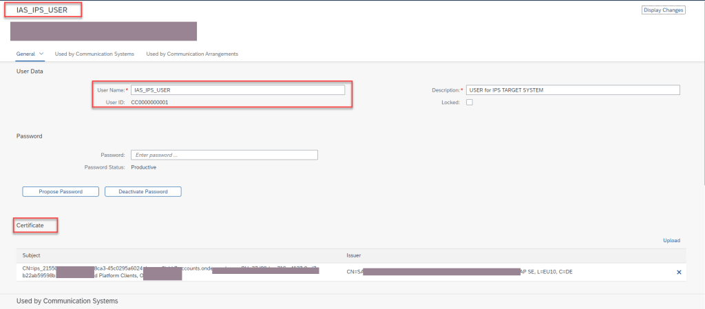Delete the certificate with the X icon
Viewport: 705px width, 309px height.
[679, 272]
